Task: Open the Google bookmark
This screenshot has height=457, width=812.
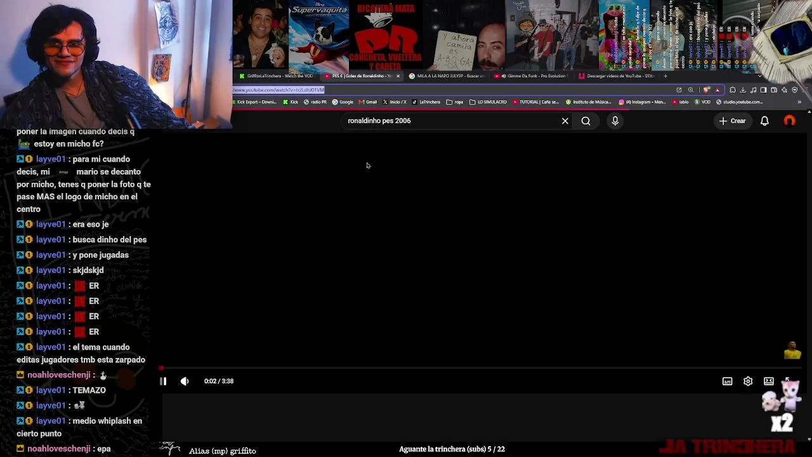Action: pyautogui.click(x=343, y=102)
